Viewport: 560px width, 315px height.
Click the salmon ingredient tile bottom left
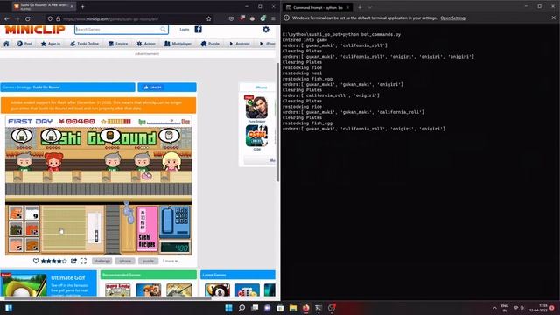click(16, 245)
